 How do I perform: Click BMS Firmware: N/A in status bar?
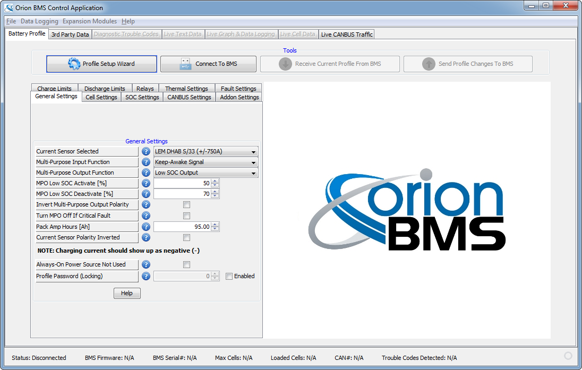(x=109, y=358)
